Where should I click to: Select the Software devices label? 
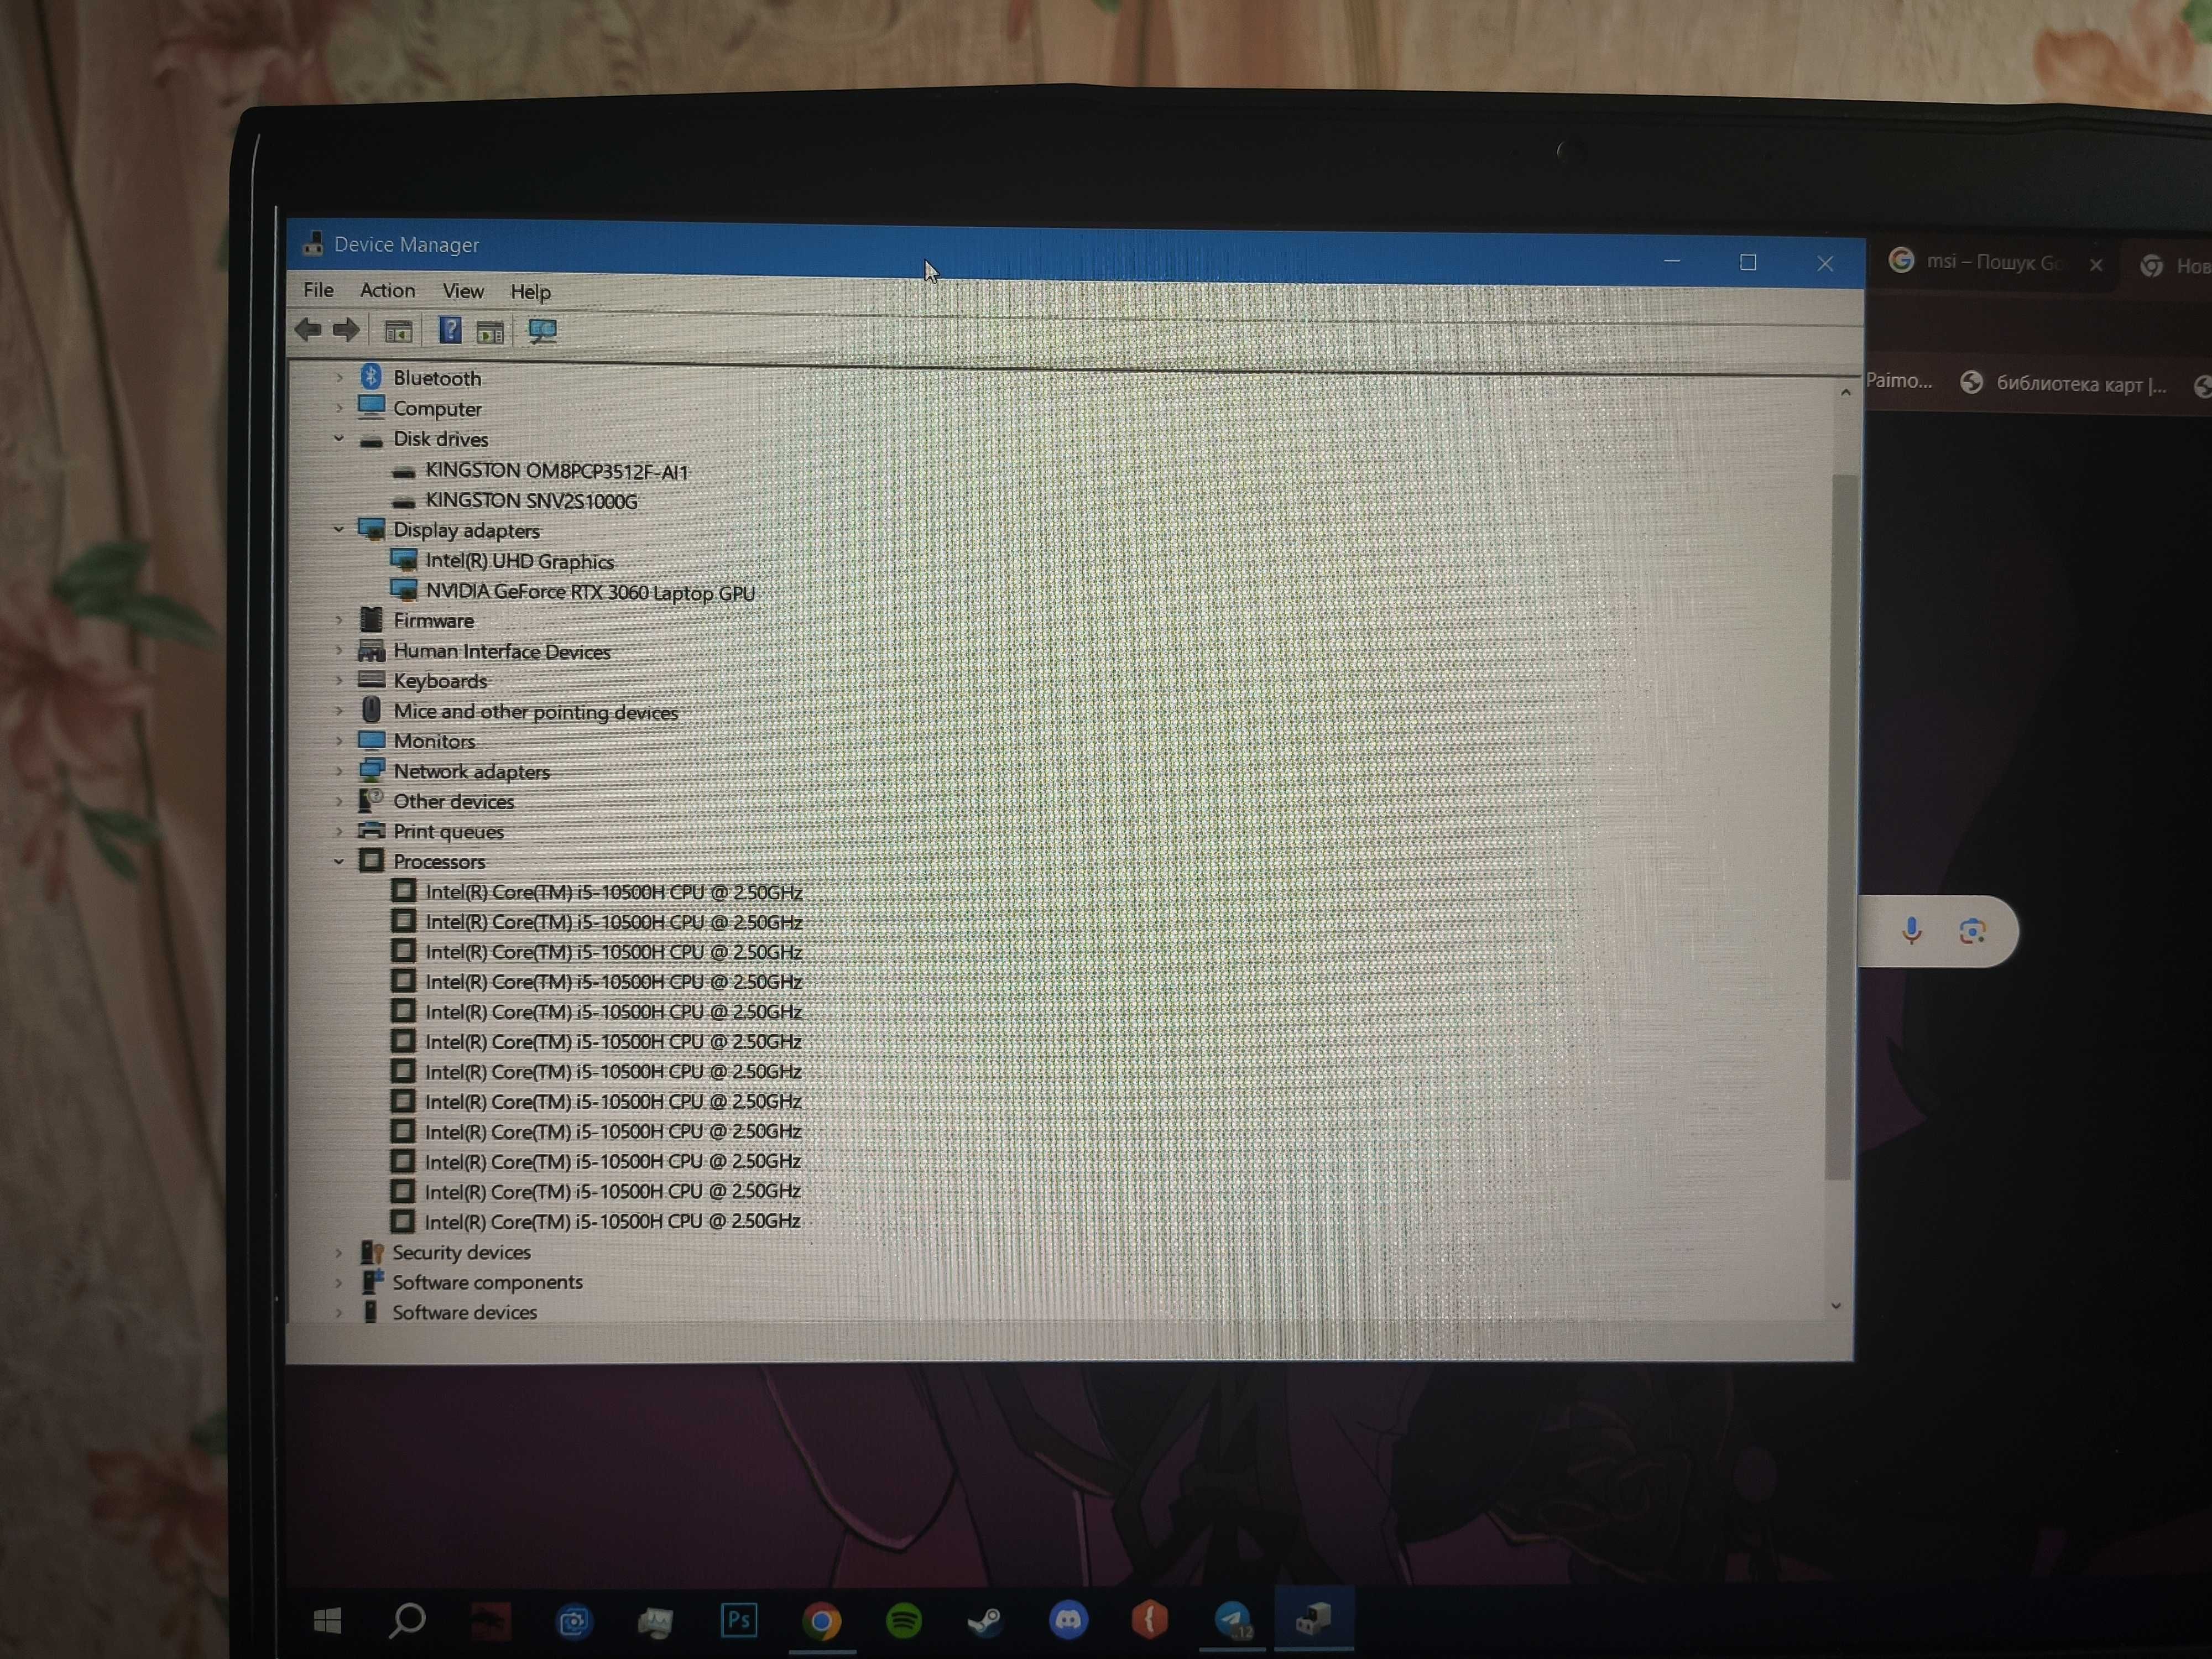[x=464, y=1312]
